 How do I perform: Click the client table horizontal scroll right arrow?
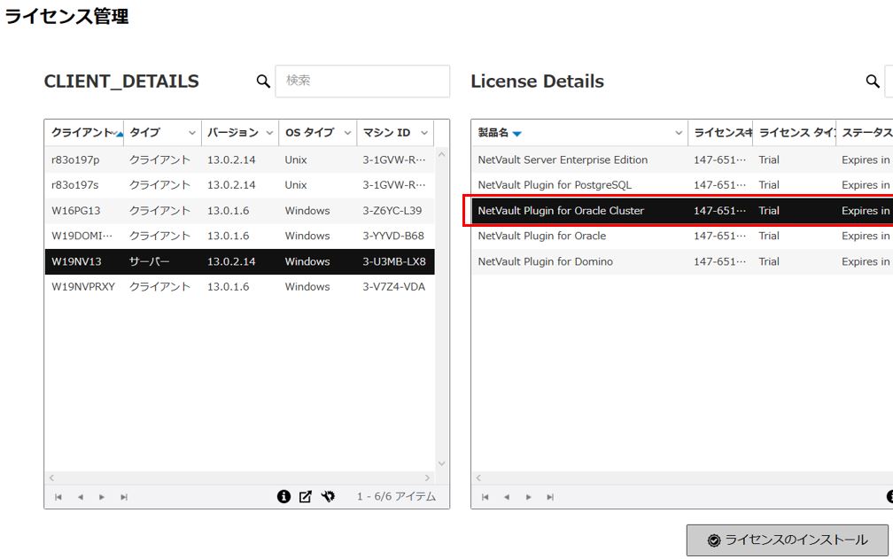[x=427, y=477]
